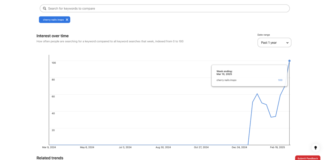This screenshot has width=326, height=160.
Task: Click the Week ending Mar 10, 2025 tooltip text
Action: coord(224,73)
